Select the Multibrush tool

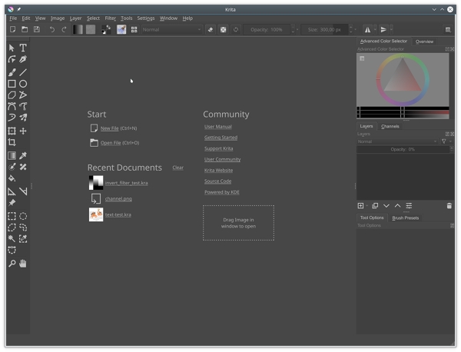click(x=23, y=118)
